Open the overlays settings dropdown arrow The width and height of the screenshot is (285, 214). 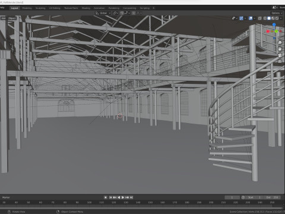click(255, 18)
